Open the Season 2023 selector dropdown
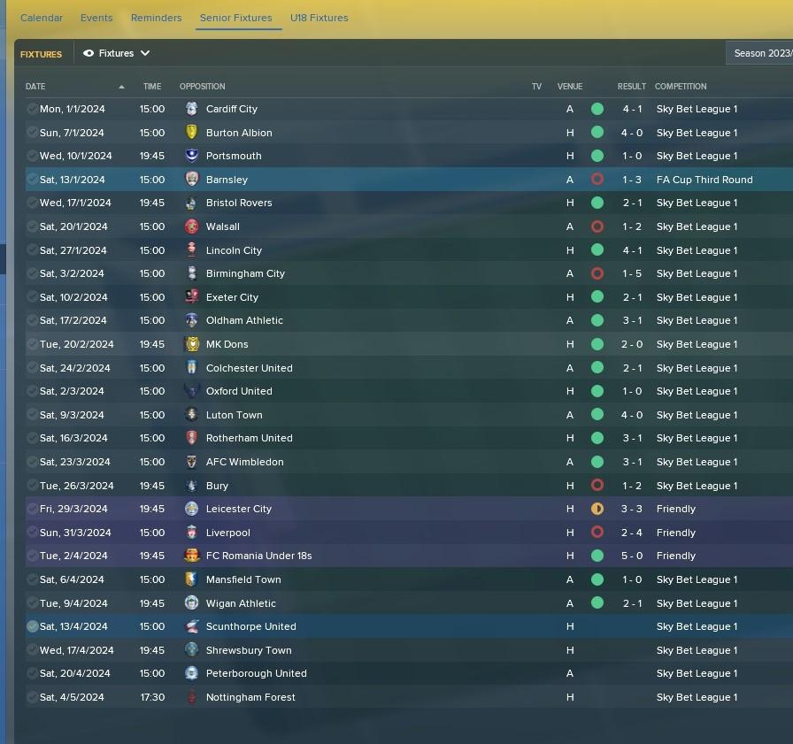 tap(759, 53)
